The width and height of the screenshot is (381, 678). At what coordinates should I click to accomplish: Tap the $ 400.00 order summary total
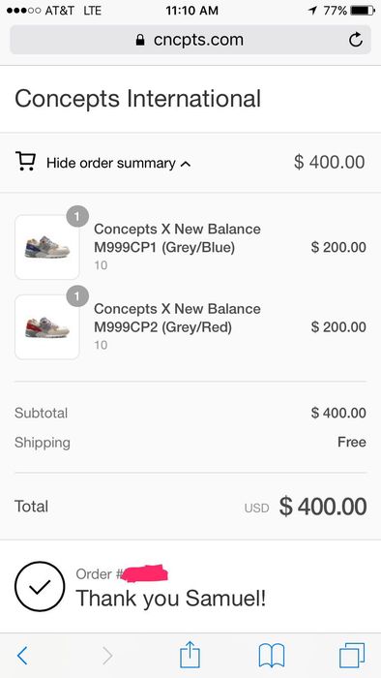tap(329, 162)
